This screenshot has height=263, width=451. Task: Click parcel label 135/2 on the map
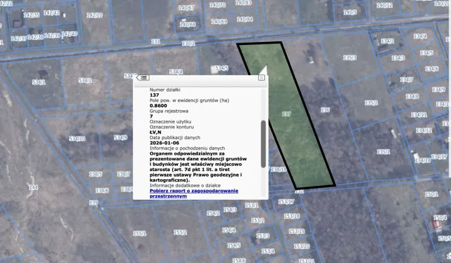click(371, 103)
